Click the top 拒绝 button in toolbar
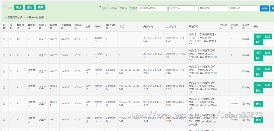The image size is (274, 131). click(x=30, y=8)
